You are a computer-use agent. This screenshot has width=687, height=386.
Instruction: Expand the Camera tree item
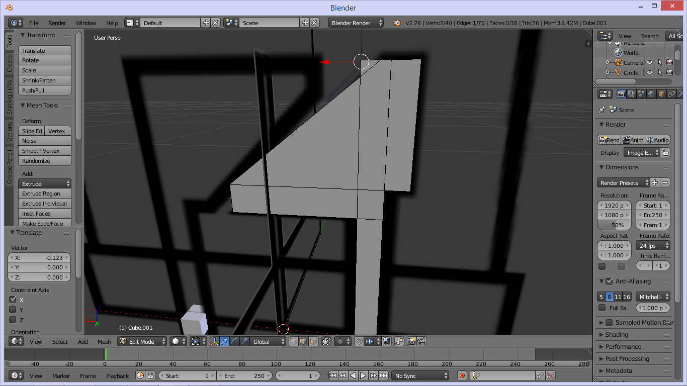click(607, 63)
